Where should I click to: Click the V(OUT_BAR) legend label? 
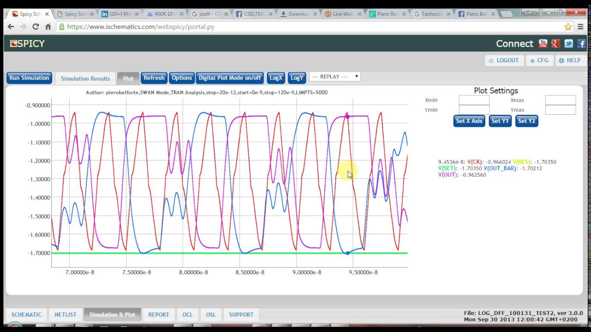coord(501,169)
